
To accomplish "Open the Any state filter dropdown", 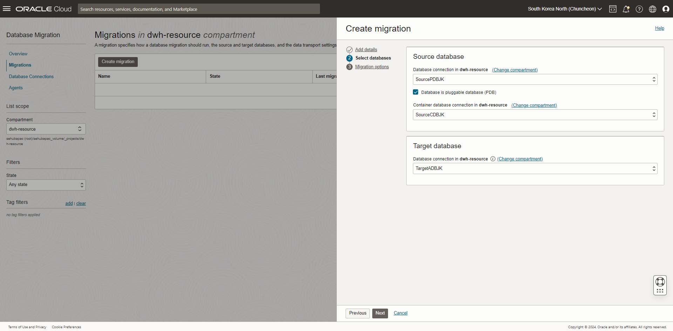I will (x=46, y=185).
